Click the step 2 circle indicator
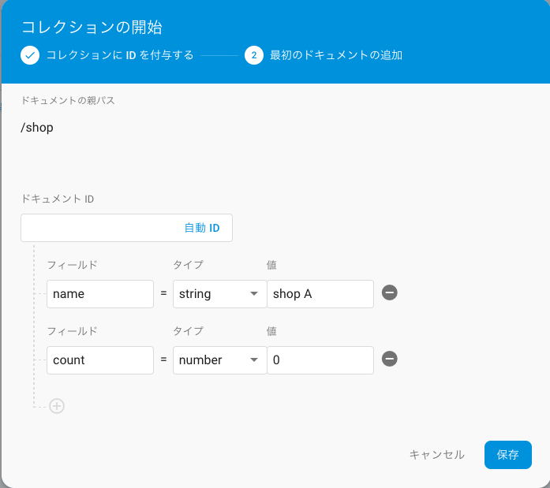 click(x=254, y=55)
